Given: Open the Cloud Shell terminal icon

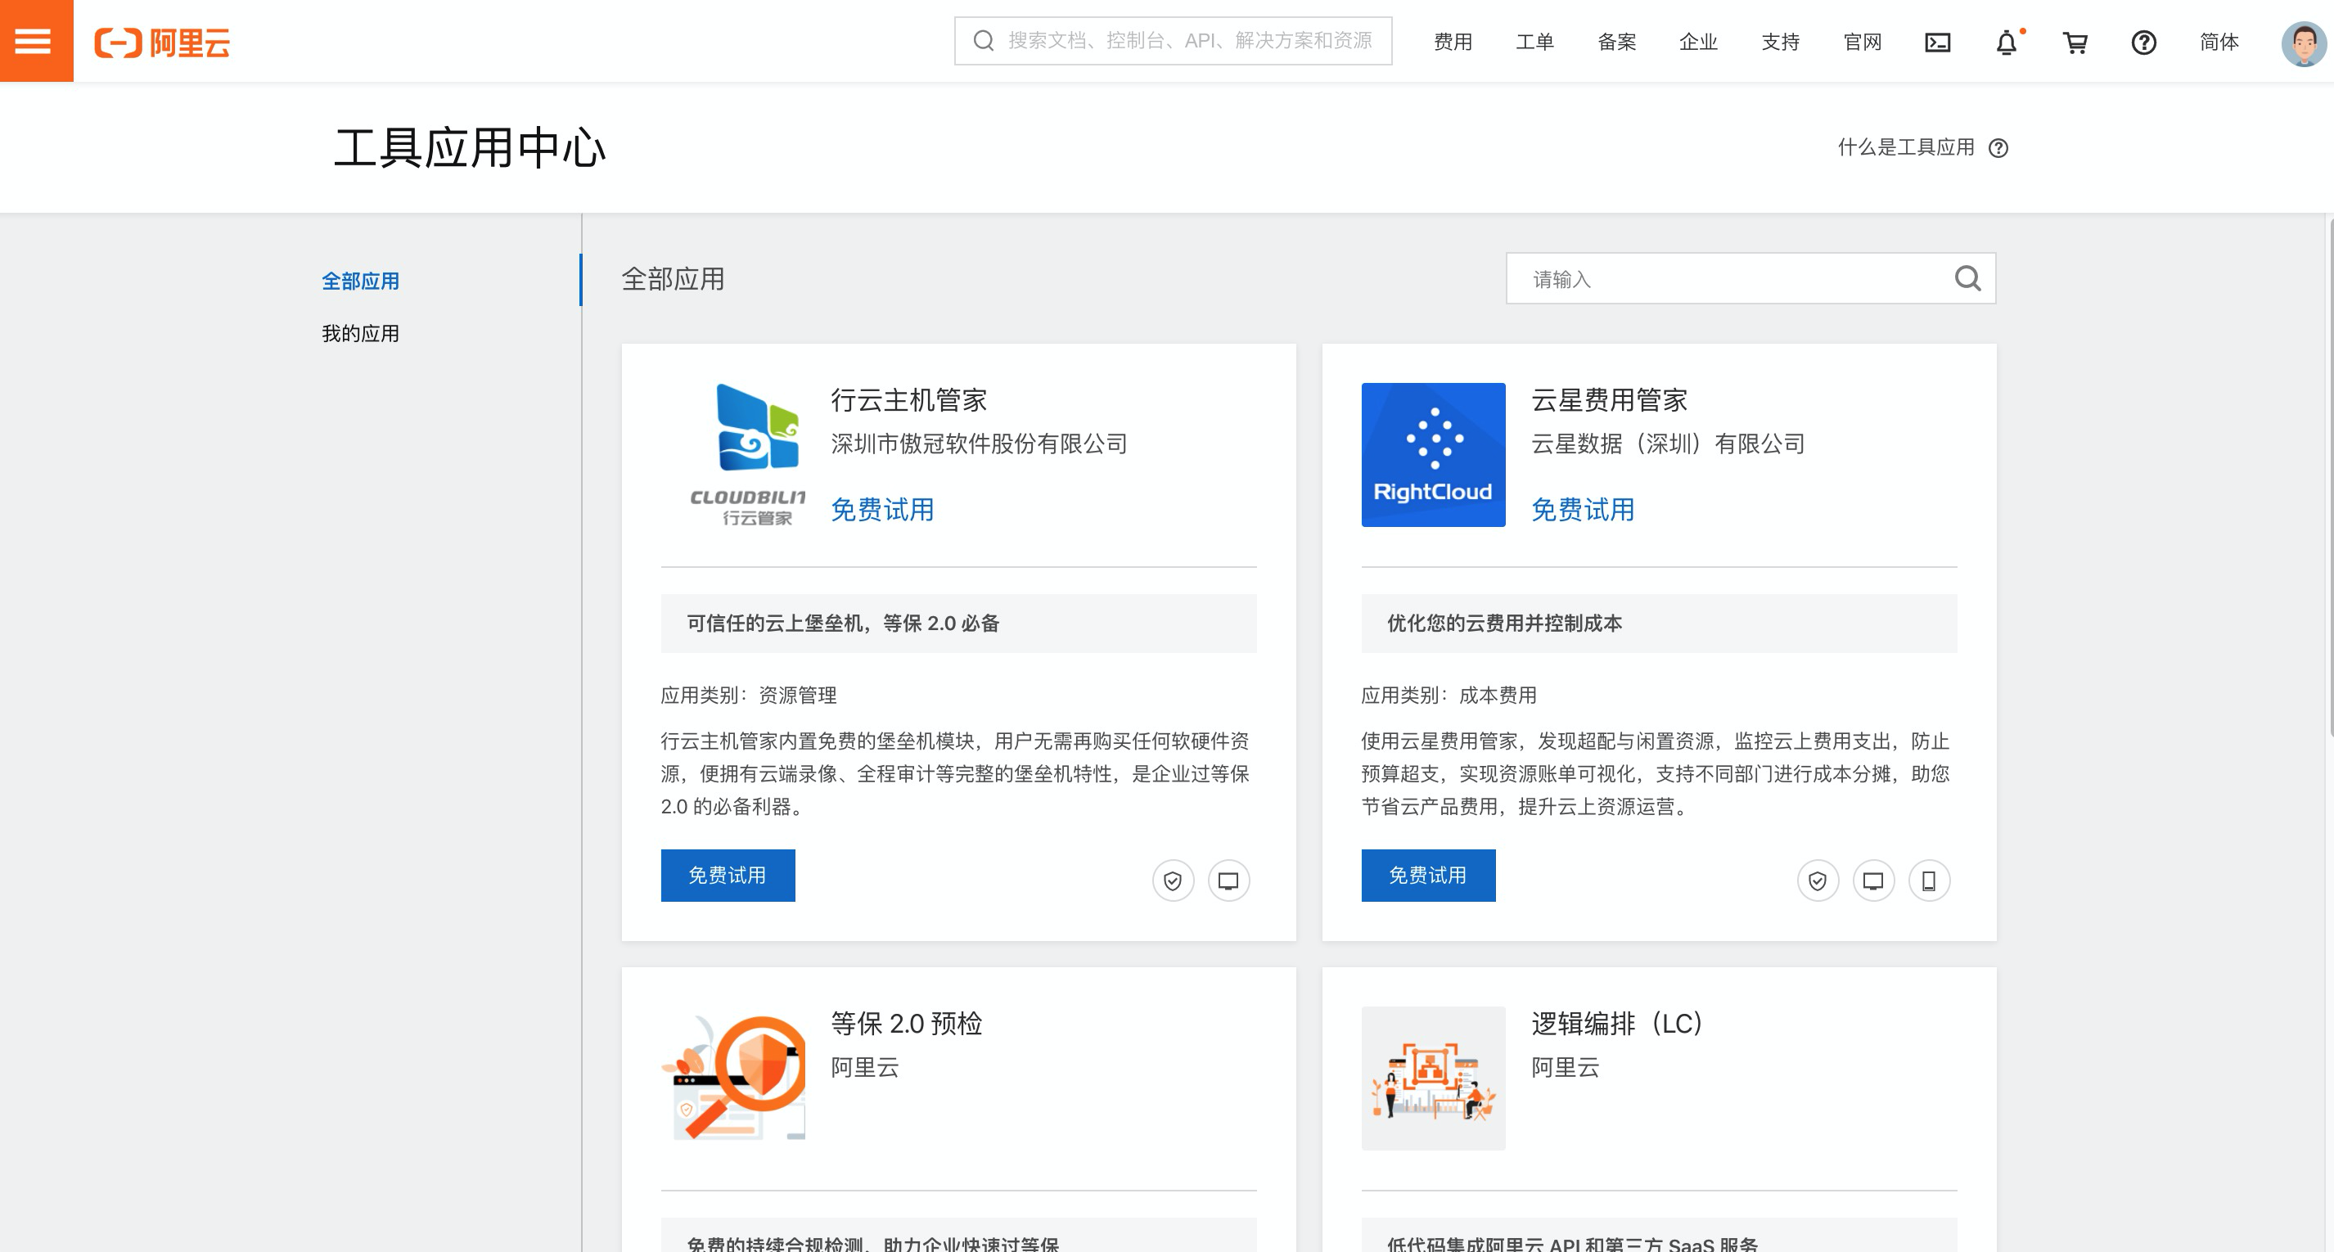Looking at the screenshot, I should [x=1937, y=42].
